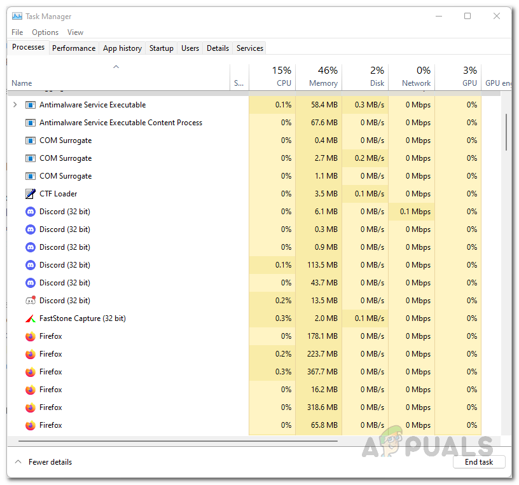Sort by the CPU column header

click(272, 77)
